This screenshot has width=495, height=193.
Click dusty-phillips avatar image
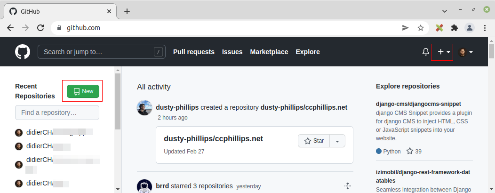144,108
